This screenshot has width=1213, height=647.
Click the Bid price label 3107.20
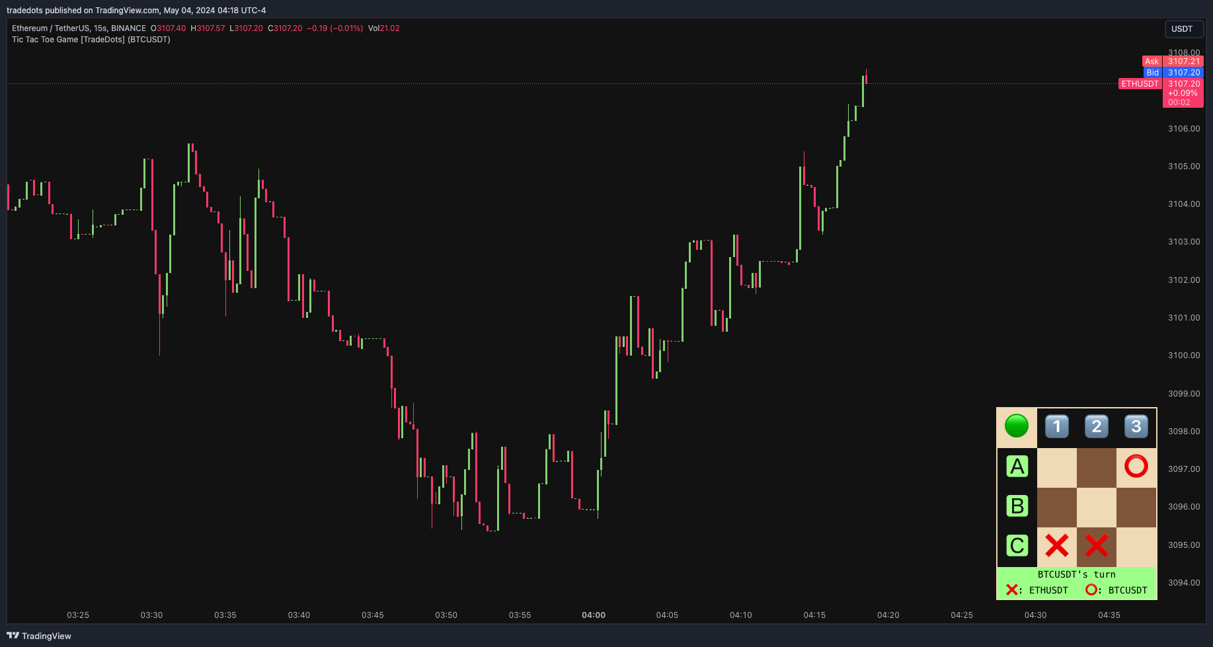coord(1183,73)
